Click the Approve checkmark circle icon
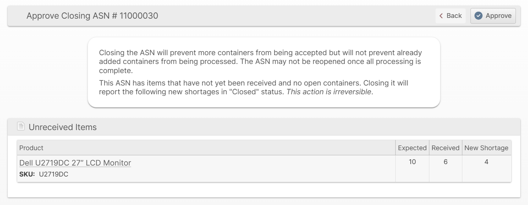 tap(478, 16)
